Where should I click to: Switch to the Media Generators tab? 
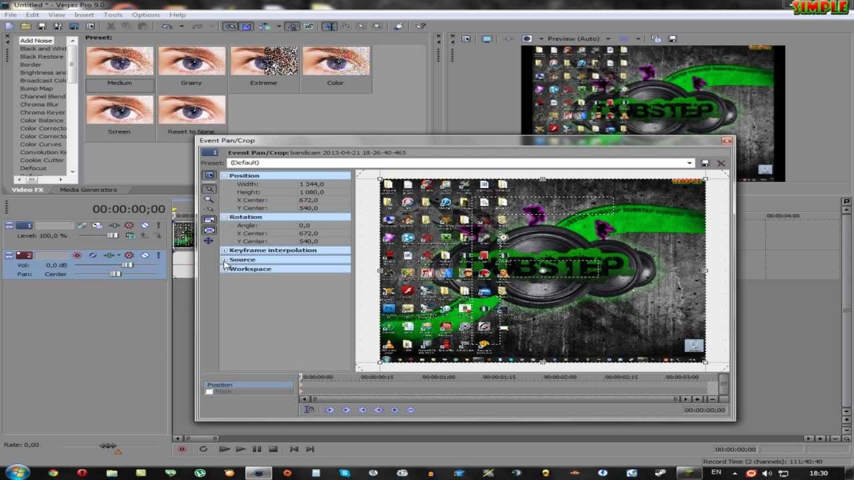[x=88, y=190]
